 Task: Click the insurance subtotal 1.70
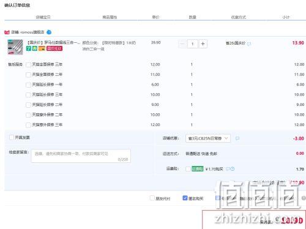pos(300,169)
